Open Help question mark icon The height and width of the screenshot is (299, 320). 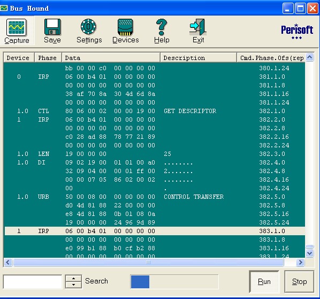point(162,27)
